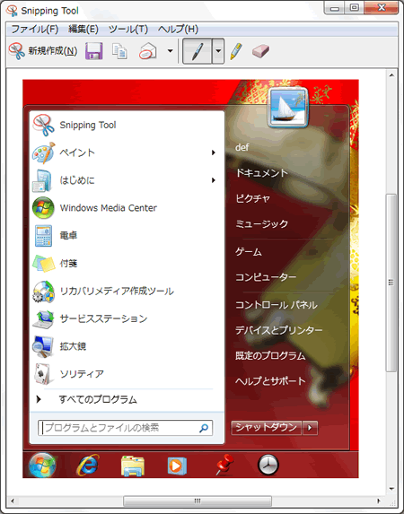Open ゲーム in the Start menu
Screen dimensions: 404x514
249,252
